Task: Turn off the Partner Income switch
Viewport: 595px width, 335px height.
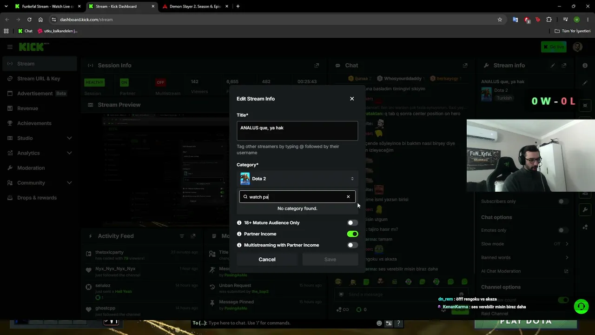Action: point(352,234)
